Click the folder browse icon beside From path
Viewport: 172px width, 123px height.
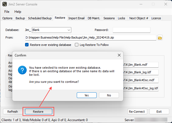click(160, 38)
